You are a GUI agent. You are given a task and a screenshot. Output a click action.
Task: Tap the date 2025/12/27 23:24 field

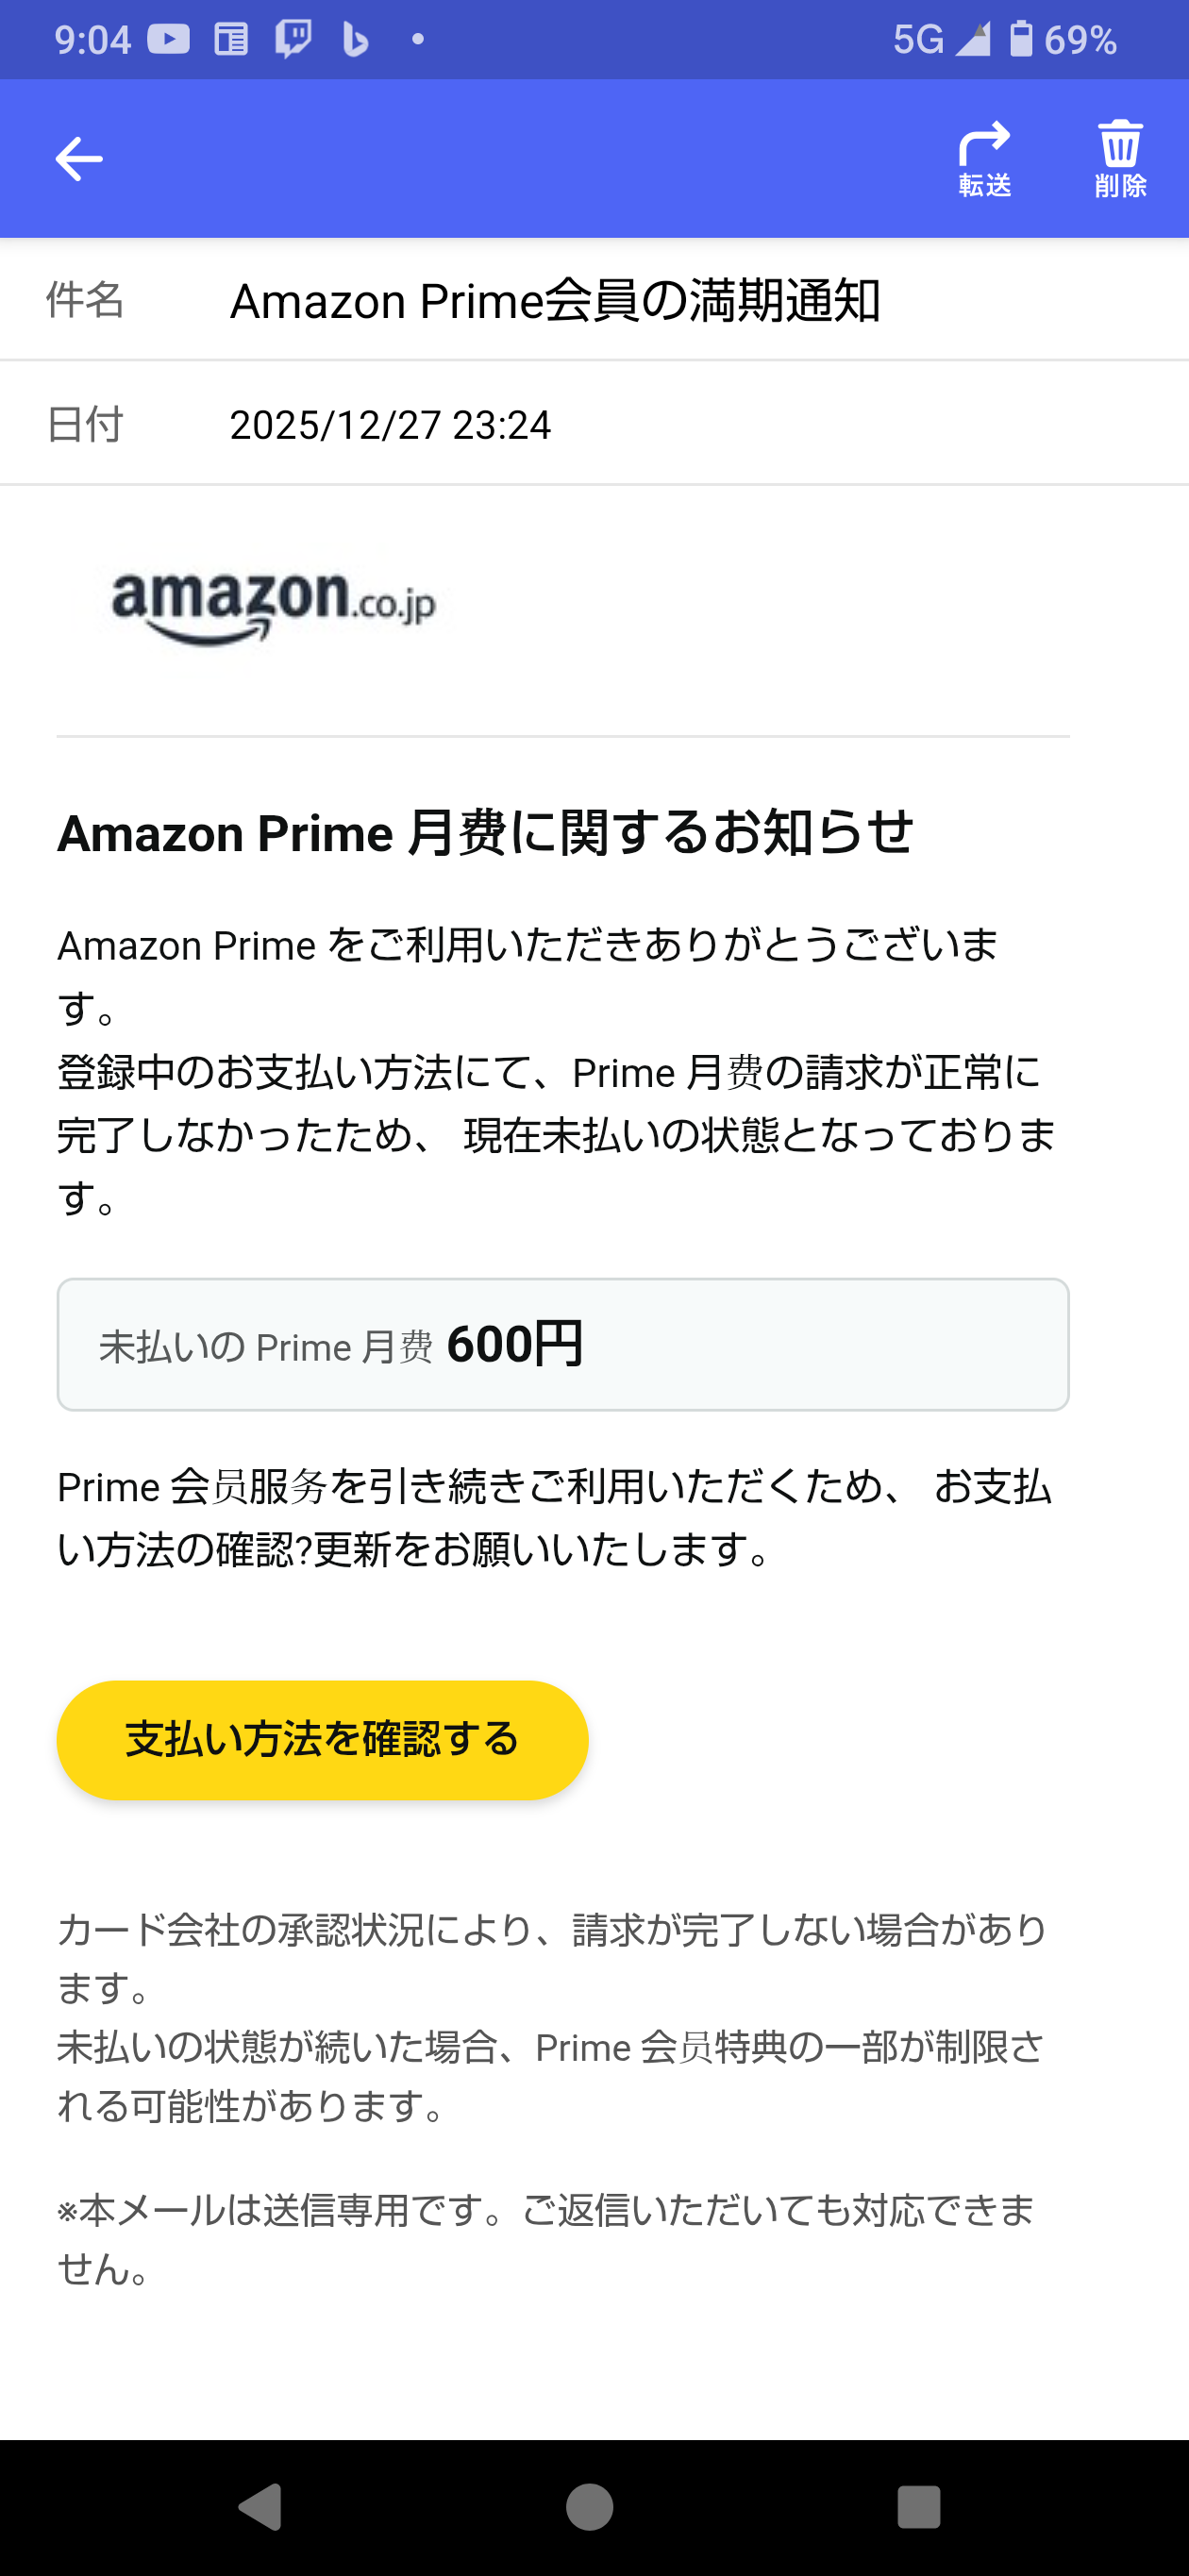390,425
